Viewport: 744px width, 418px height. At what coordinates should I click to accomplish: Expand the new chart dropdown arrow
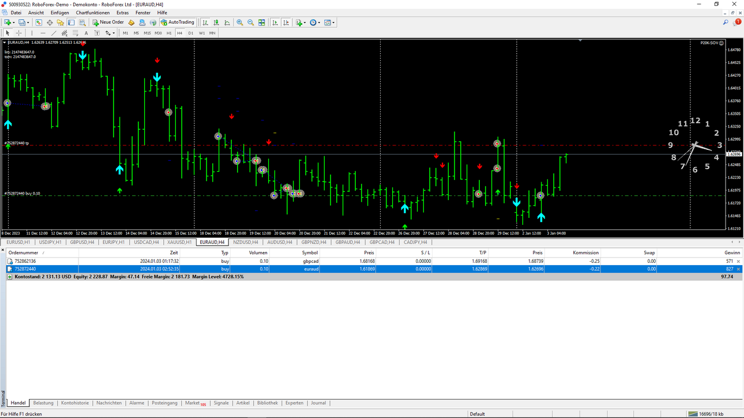[14, 22]
